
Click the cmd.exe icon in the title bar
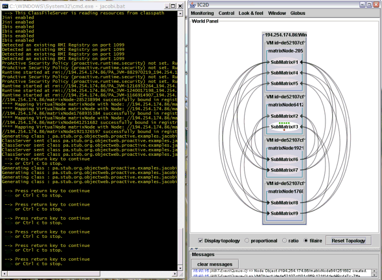pyautogui.click(x=5, y=4)
